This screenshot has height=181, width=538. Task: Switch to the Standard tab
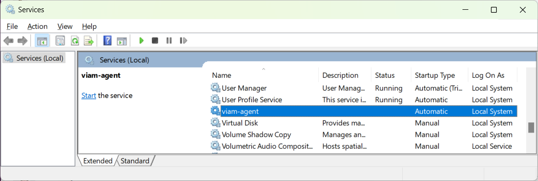click(x=135, y=161)
